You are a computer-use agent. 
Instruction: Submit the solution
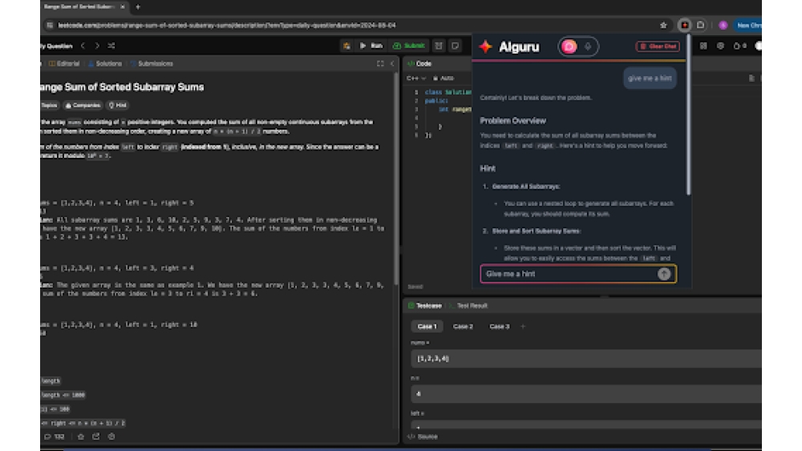(409, 46)
